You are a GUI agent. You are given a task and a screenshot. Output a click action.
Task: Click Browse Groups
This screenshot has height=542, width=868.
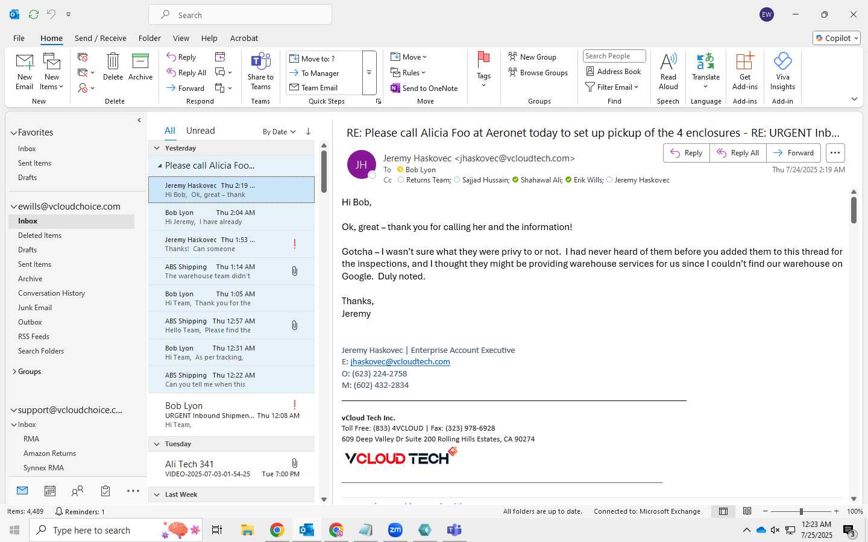[538, 72]
